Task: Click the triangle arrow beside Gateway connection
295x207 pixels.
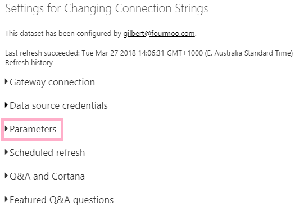Action: [x=6, y=82]
